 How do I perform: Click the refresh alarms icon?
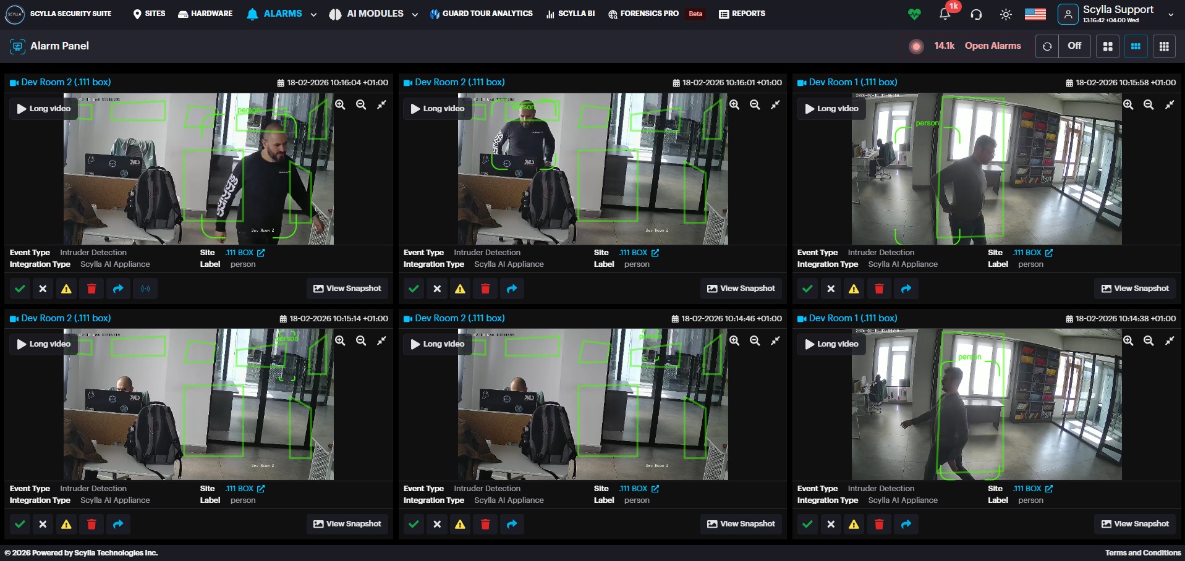pos(1047,46)
